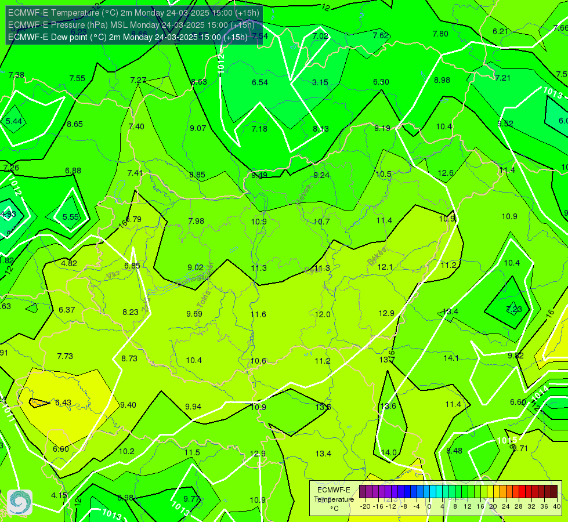The image size is (568, 522).
Task: Click the 12.1 dew point value
Action: pyautogui.click(x=385, y=267)
